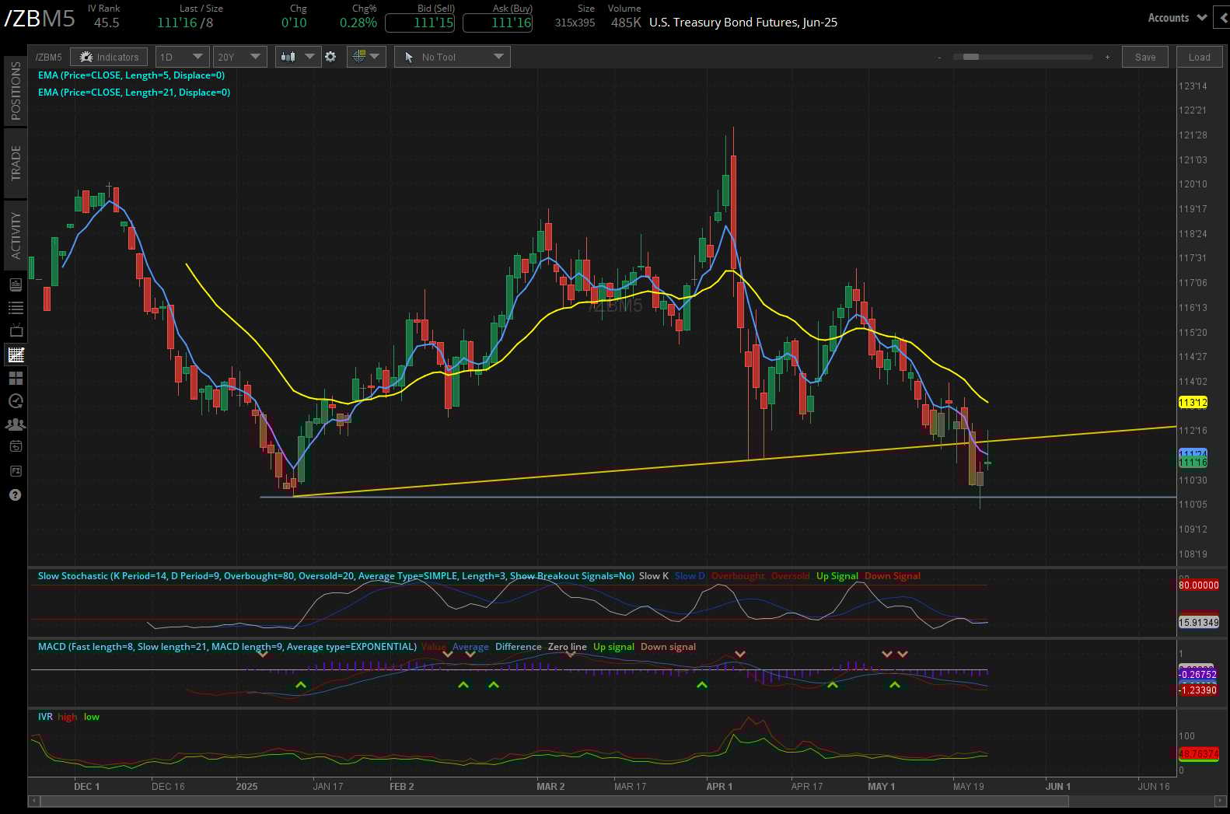Screen dimensions: 1230x814
Task: Open the calendar events sidebar icon
Action: pos(16,447)
